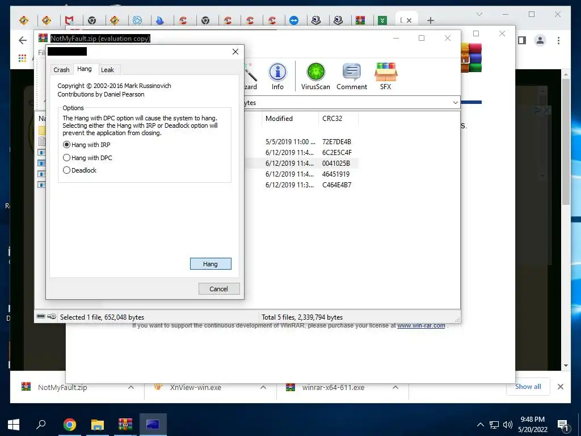Image resolution: width=581 pixels, height=436 pixels.
Task: Select the Deadlock radio button
Action: tap(67, 170)
